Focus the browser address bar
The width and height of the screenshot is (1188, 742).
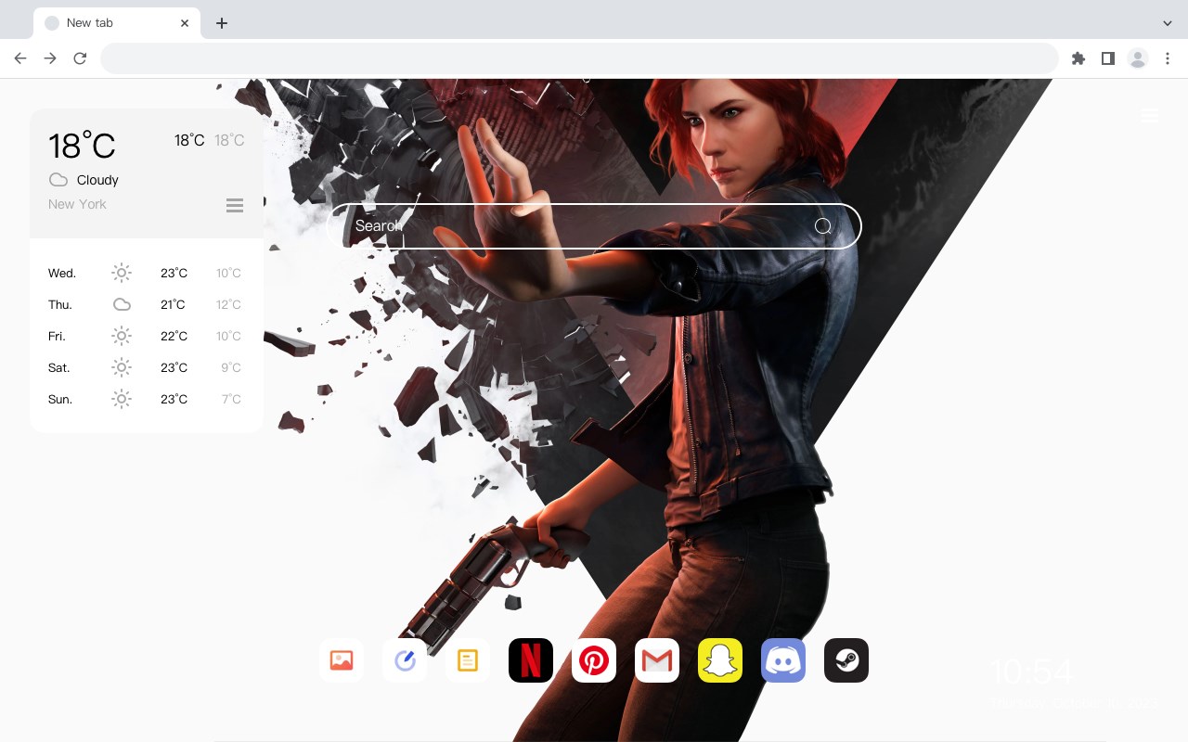[x=579, y=58]
